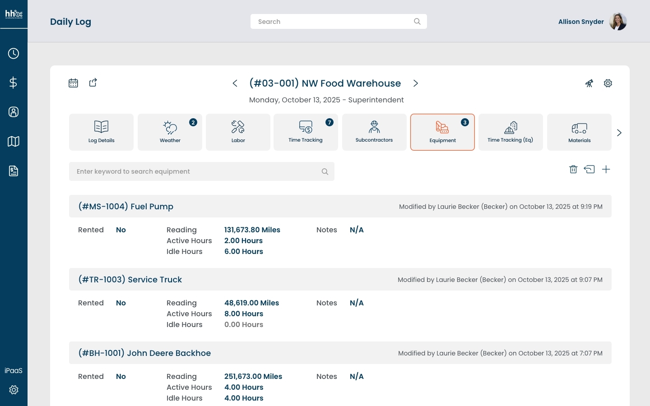
Task: Click the clock icon in sidebar
Action: [14, 54]
